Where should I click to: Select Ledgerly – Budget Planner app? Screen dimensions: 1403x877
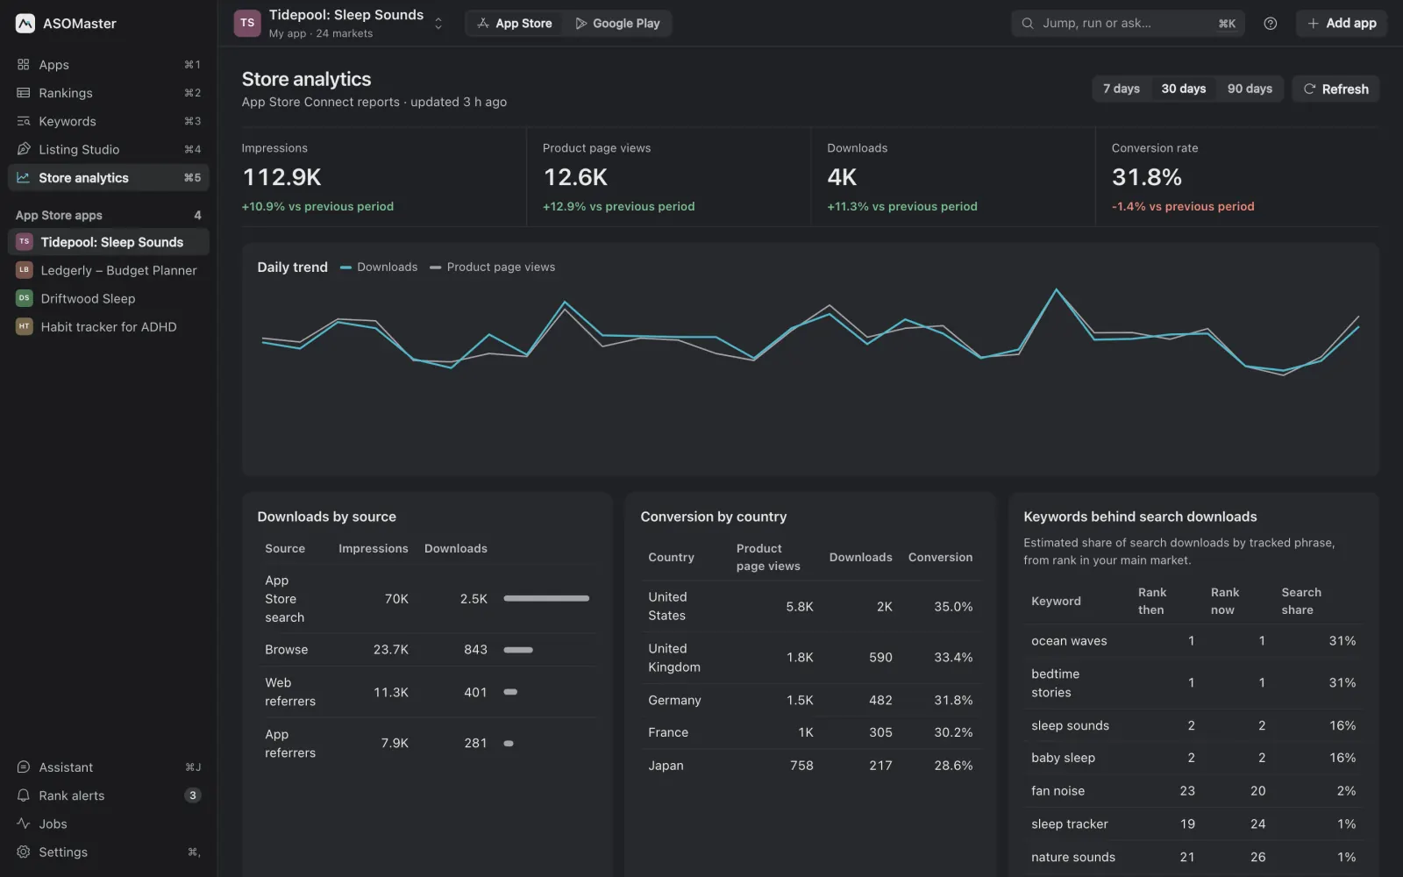109,270
